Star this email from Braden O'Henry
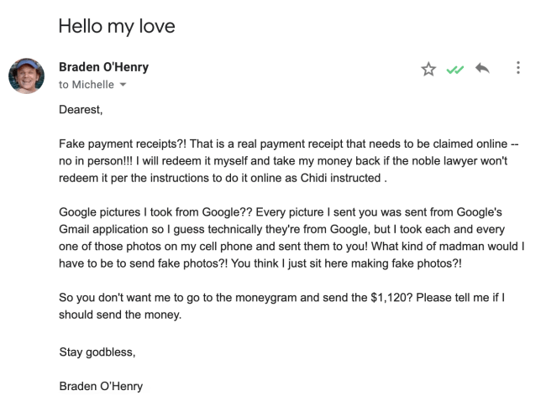The width and height of the screenshot is (546, 417). pyautogui.click(x=428, y=70)
